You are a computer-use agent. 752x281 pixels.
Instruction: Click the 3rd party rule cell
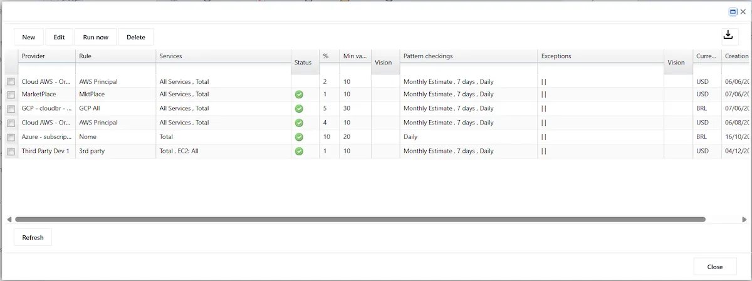115,151
